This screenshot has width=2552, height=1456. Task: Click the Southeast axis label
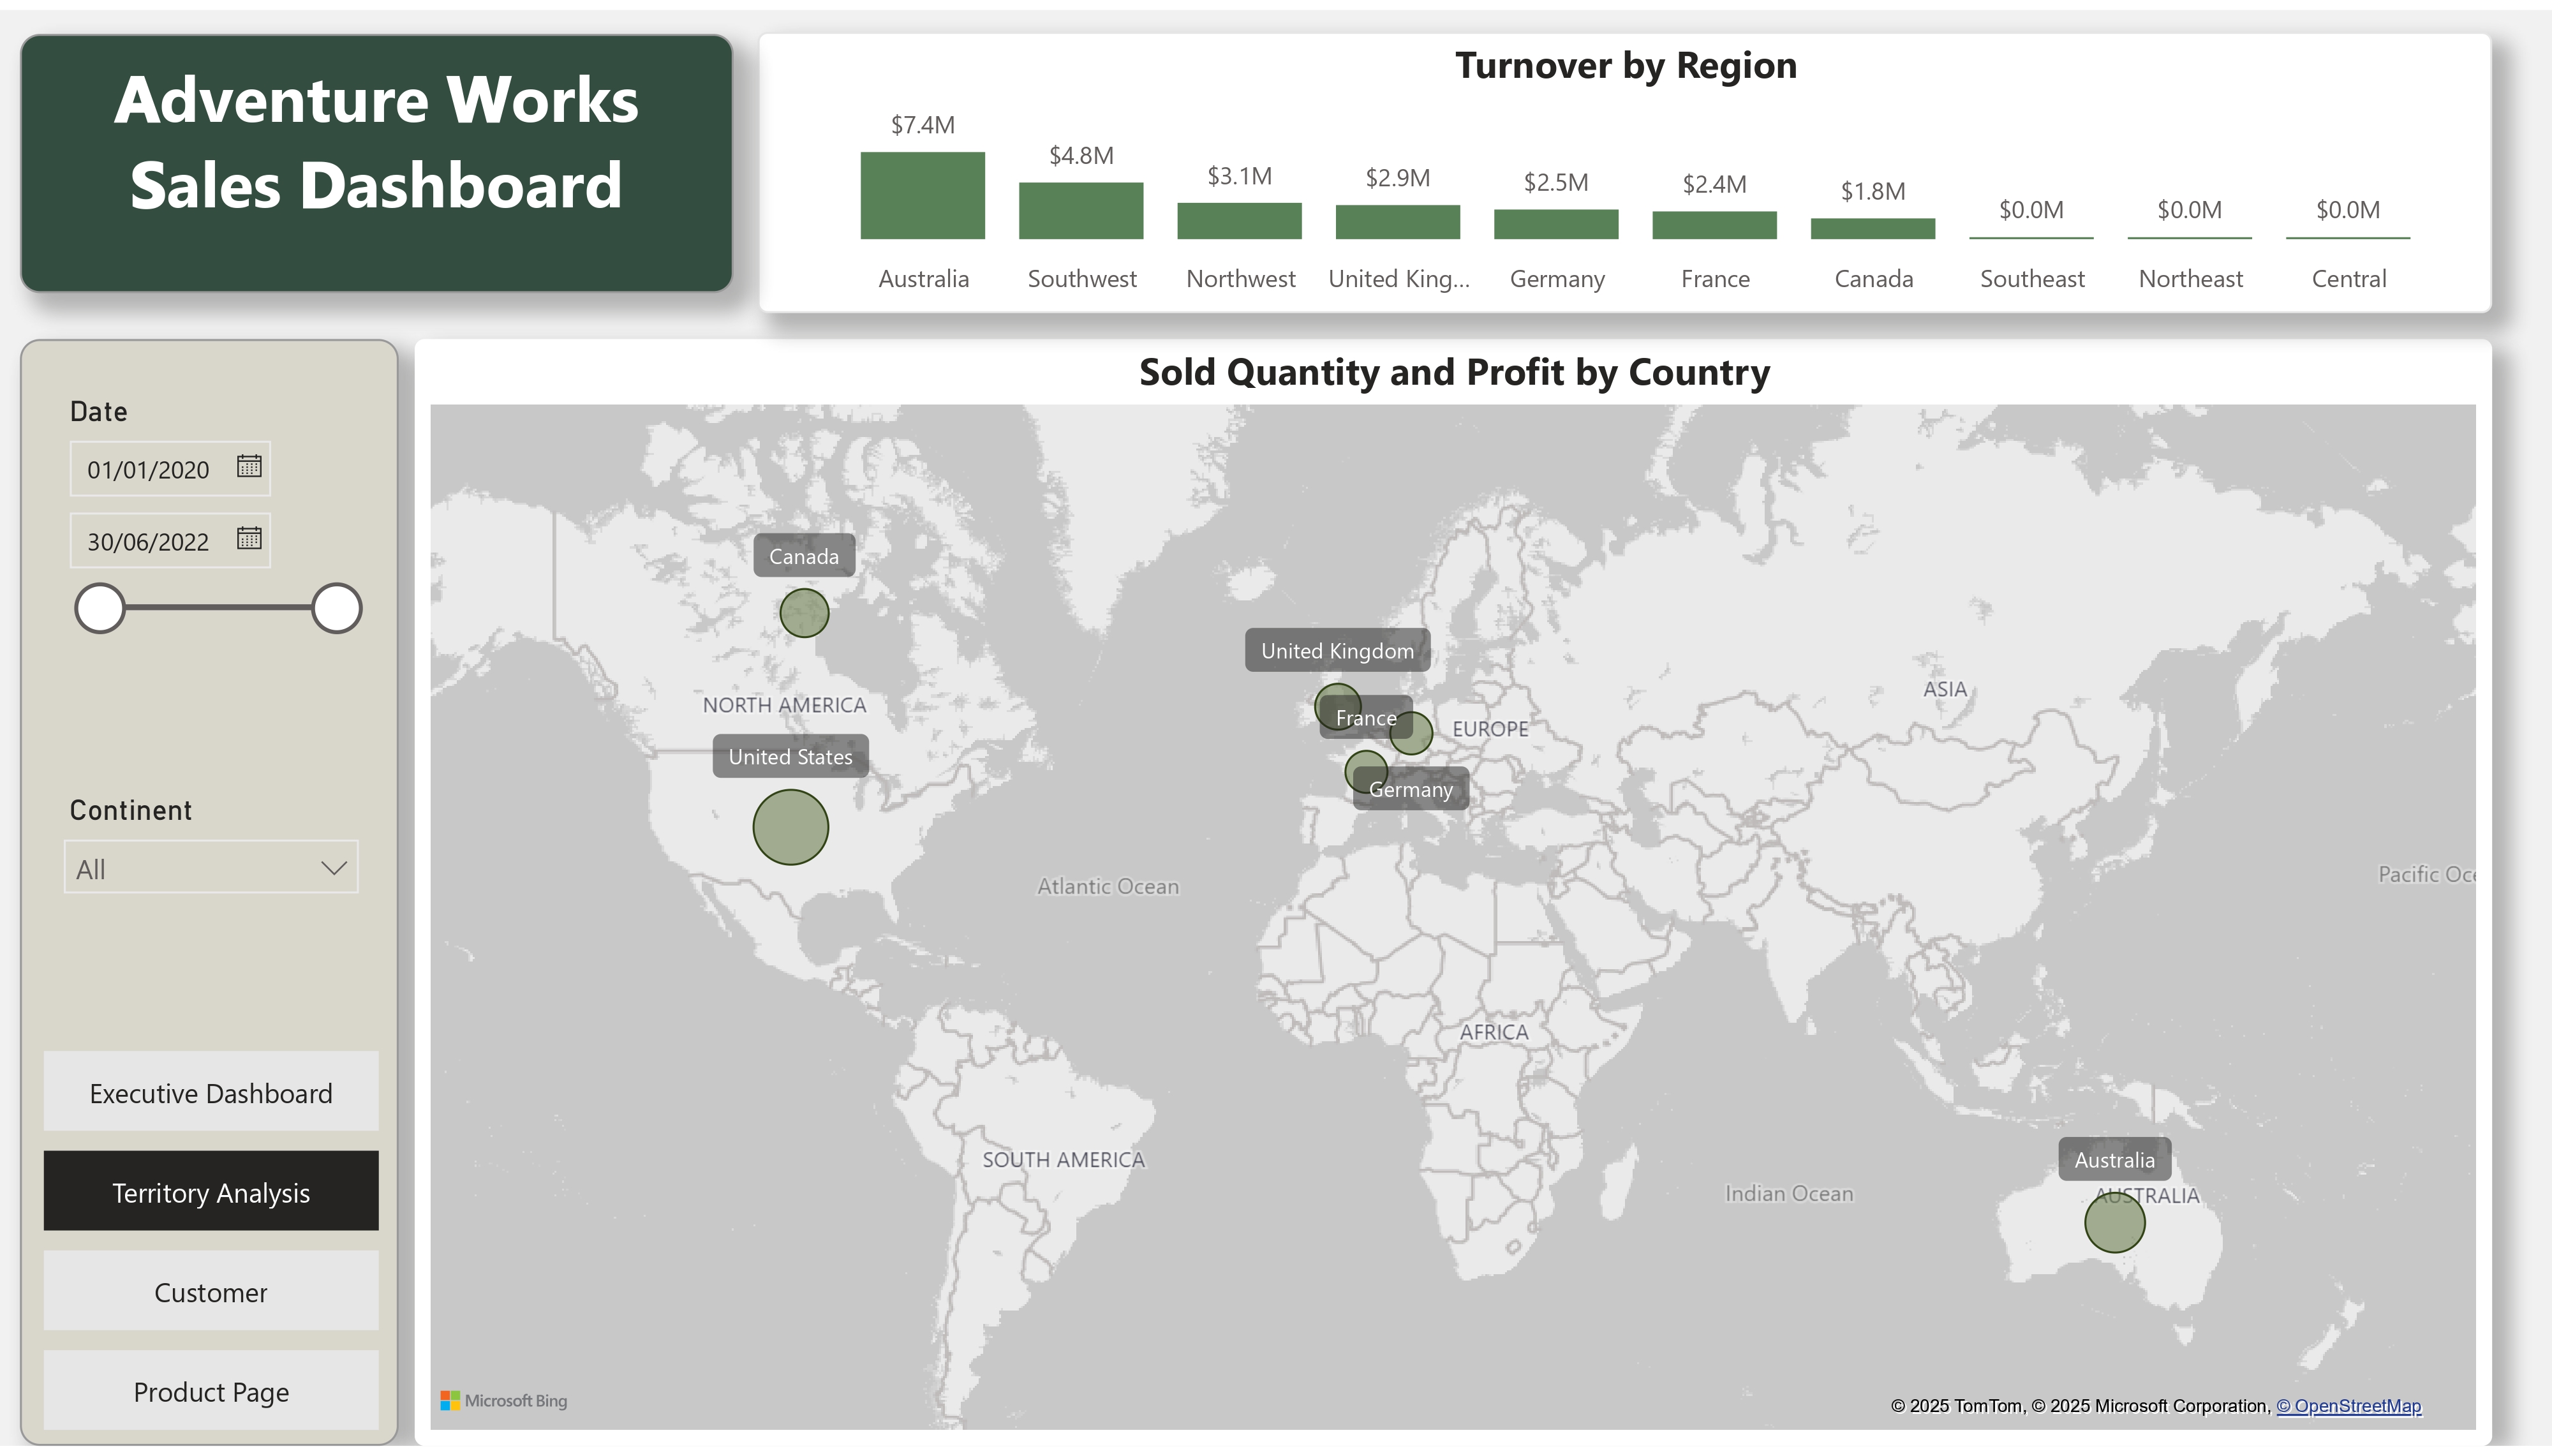pos(2032,279)
